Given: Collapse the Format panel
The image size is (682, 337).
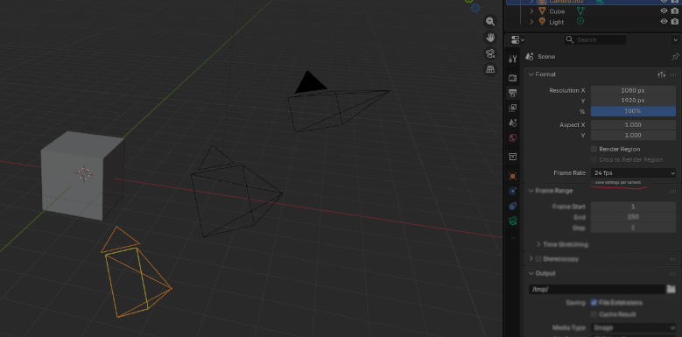Looking at the screenshot, I should [531, 74].
